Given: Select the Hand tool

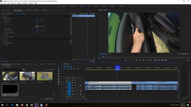Looking at the screenshot, I should point(58,81).
